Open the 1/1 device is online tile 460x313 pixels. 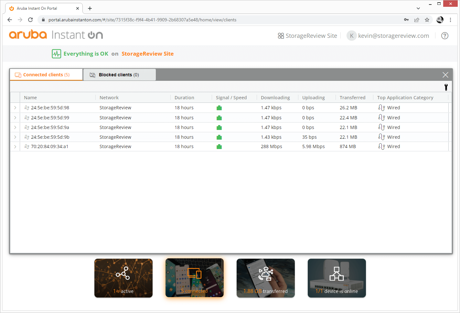(337, 278)
